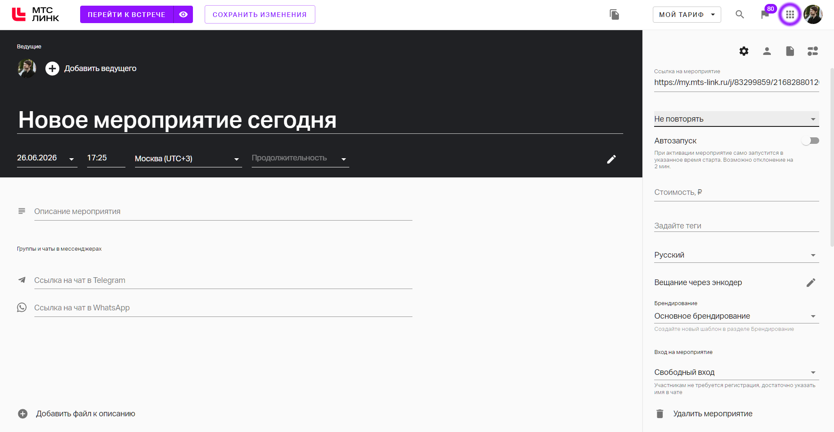The height and width of the screenshot is (432, 834).
Task: Open the files document icon tab
Action: [x=790, y=51]
